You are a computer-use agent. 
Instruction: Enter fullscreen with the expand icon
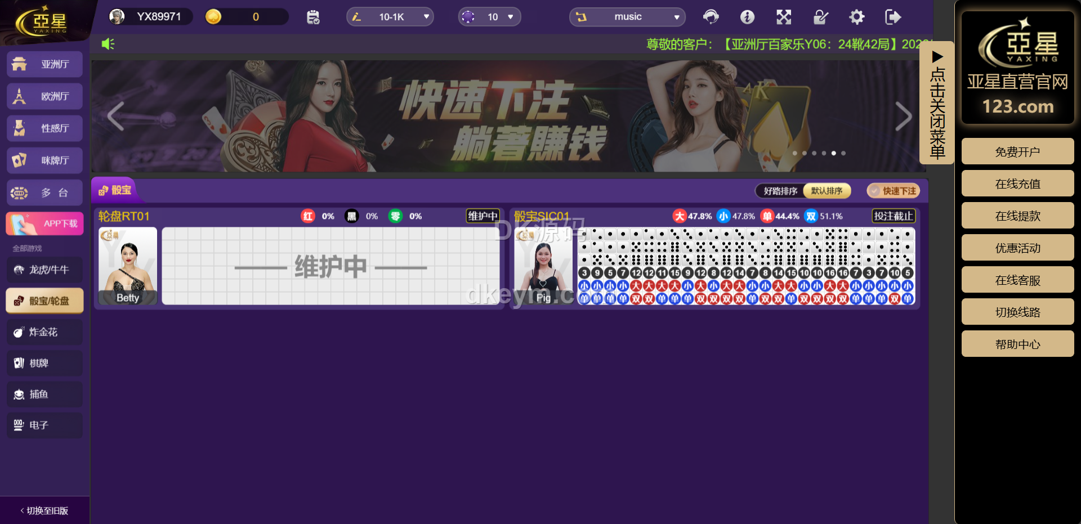pos(784,17)
